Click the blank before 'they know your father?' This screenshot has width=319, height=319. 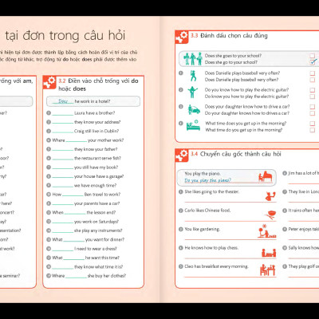pyautogui.click(x=63, y=150)
